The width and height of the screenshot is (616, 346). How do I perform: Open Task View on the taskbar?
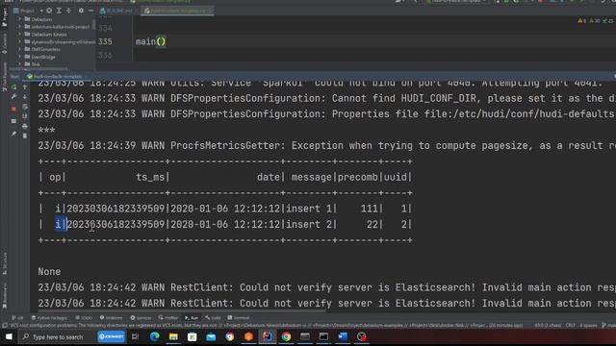pyautogui.click(x=135, y=336)
